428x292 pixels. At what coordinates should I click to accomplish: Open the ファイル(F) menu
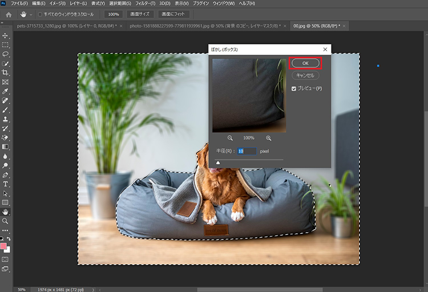(x=19, y=3)
